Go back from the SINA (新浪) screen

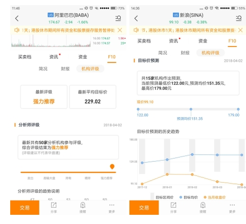tap(136, 18)
